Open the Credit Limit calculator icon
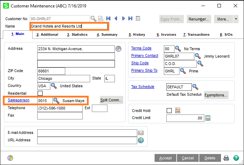The image size is (244, 165). point(208,118)
